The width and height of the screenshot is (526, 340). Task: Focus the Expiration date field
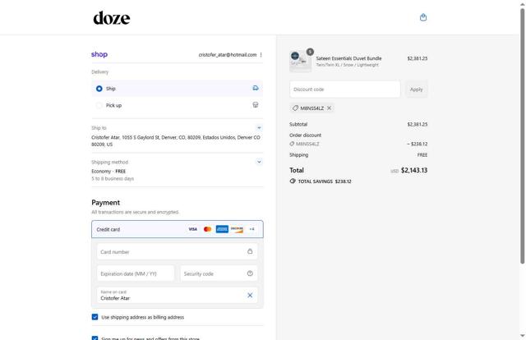136,273
